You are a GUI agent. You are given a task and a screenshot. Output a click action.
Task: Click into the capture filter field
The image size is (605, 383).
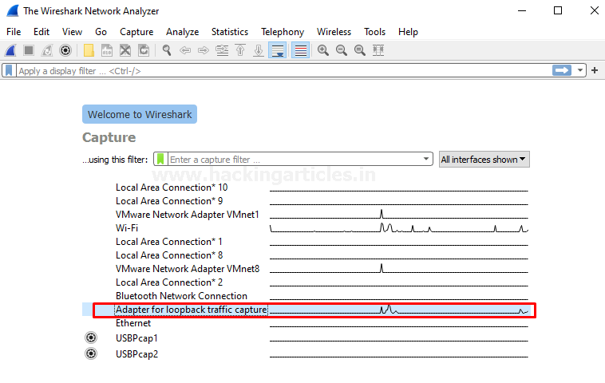294,159
